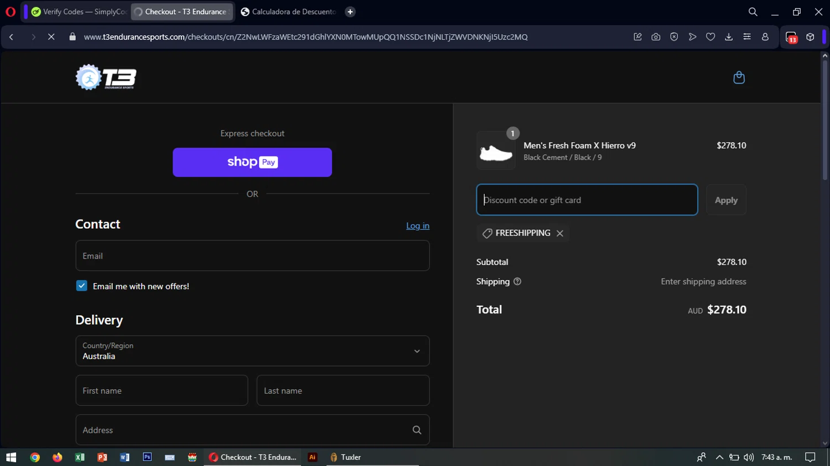
Task: Click the Men's Fresh Foam X Hierro v9 title
Action: (x=579, y=145)
